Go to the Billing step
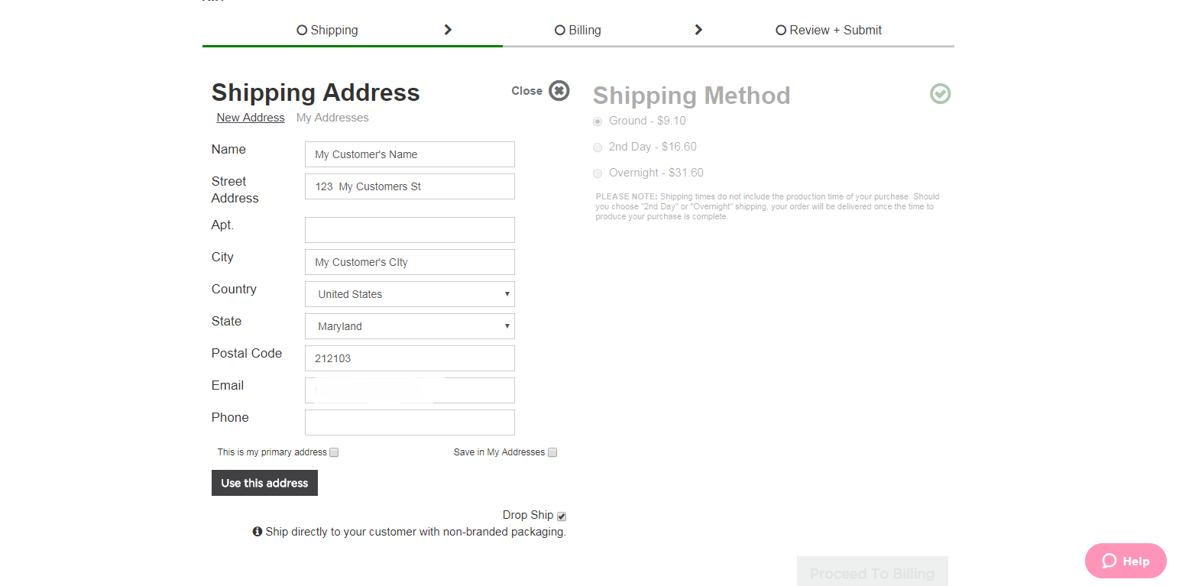This screenshot has height=586, width=1179. 578,31
